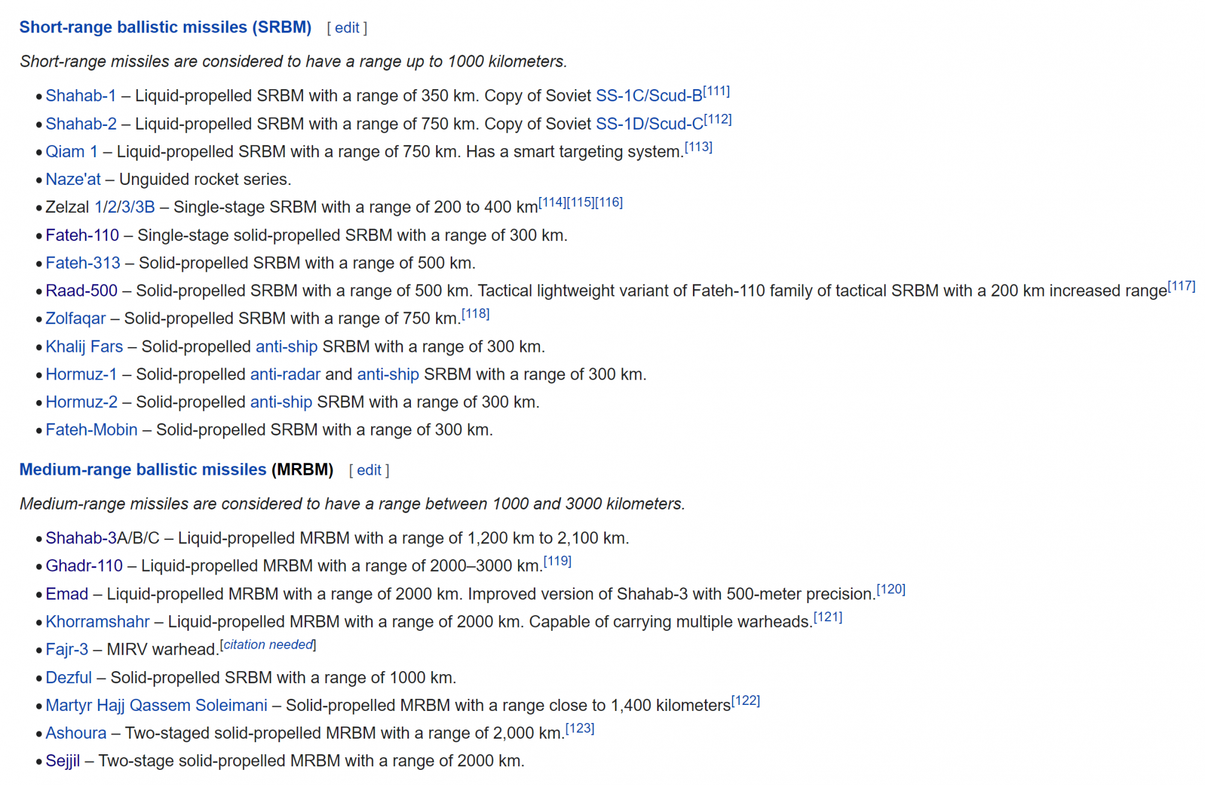1205x785 pixels.
Task: Click anti-ship link in Hormuz-2 row
Action: point(281,402)
